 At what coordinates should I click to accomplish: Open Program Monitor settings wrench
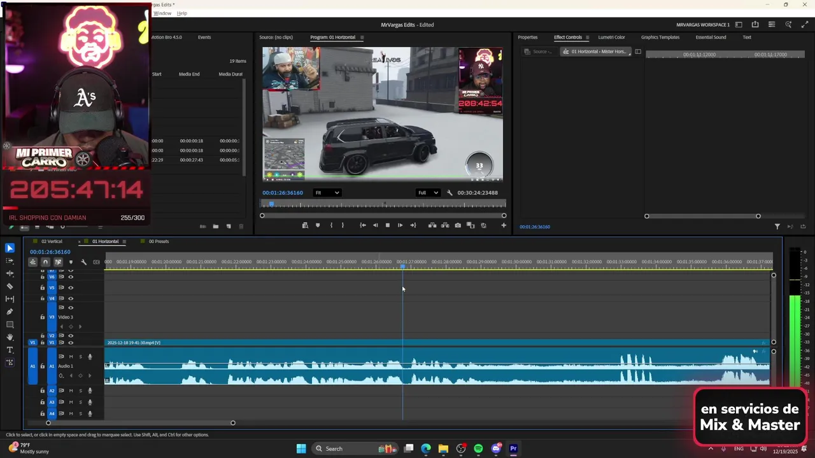[x=450, y=193]
